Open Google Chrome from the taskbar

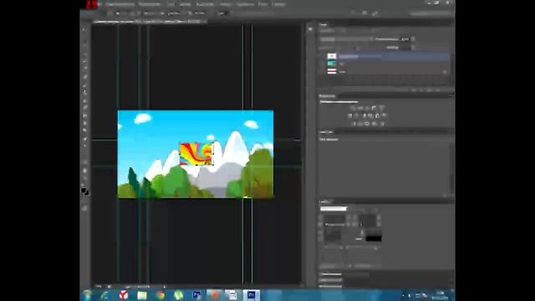point(160,295)
